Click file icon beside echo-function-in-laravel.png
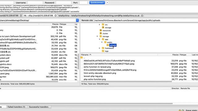 82,67
